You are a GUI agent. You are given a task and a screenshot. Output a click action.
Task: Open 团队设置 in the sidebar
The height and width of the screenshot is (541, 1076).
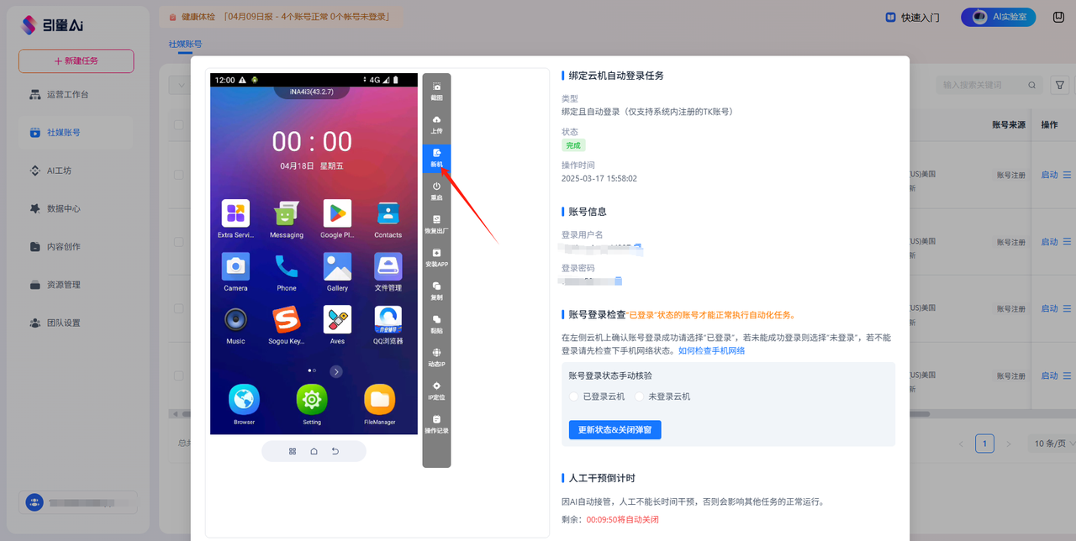(x=76, y=323)
